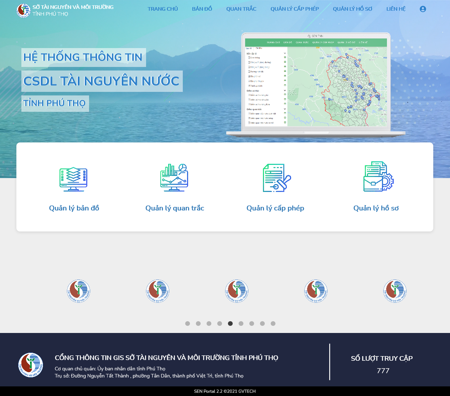
Task: Click the license document stamp icon
Action: (276, 178)
